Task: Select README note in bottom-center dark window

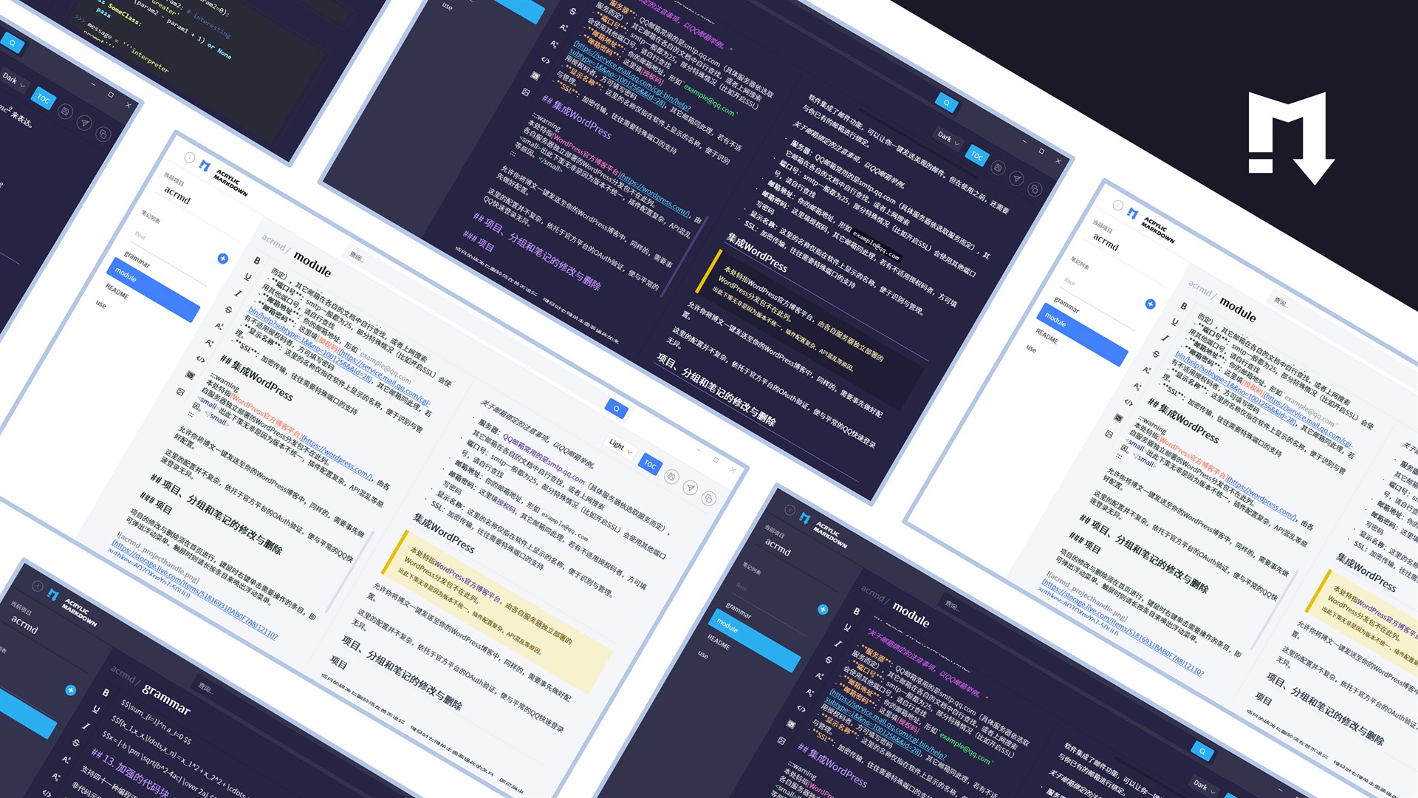Action: tap(719, 643)
